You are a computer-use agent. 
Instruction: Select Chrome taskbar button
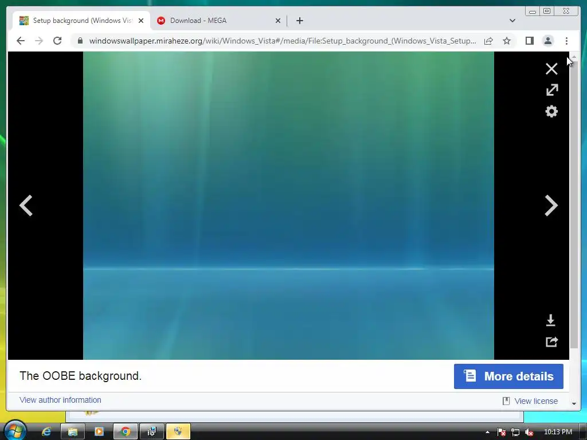tap(126, 432)
